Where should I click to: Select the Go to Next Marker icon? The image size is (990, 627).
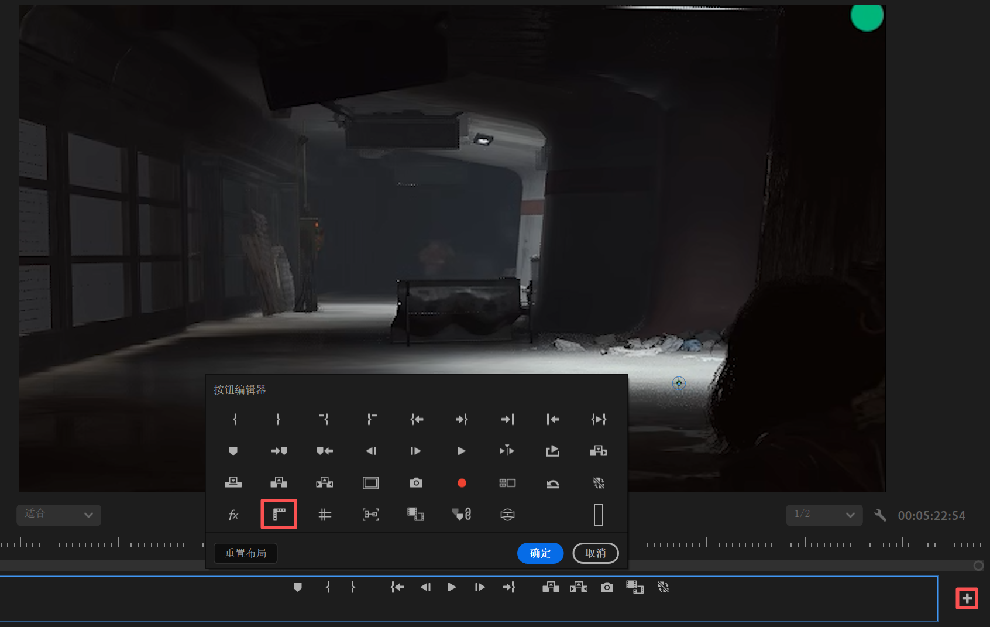[279, 451]
